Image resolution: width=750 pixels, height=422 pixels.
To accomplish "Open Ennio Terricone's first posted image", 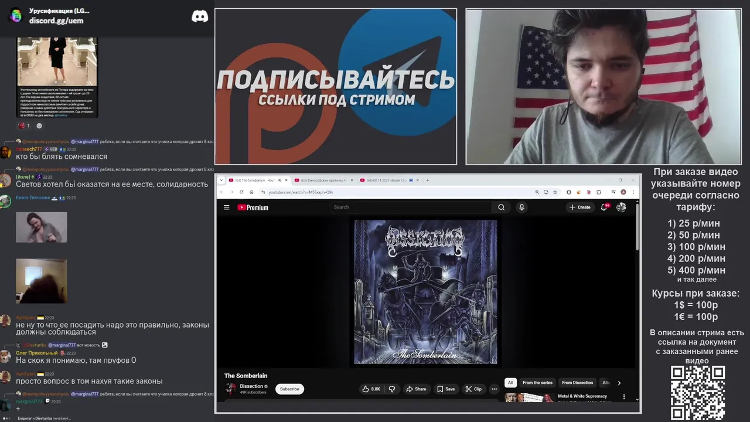I will tap(42, 227).
